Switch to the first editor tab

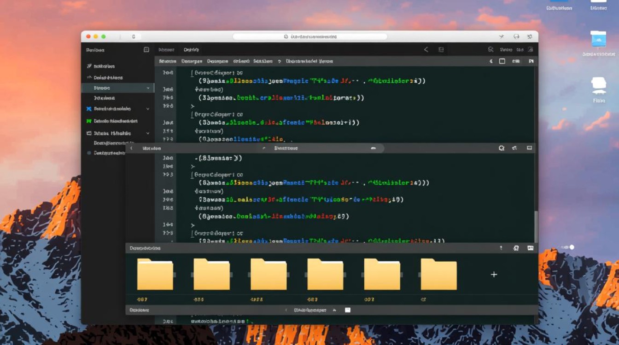click(166, 50)
